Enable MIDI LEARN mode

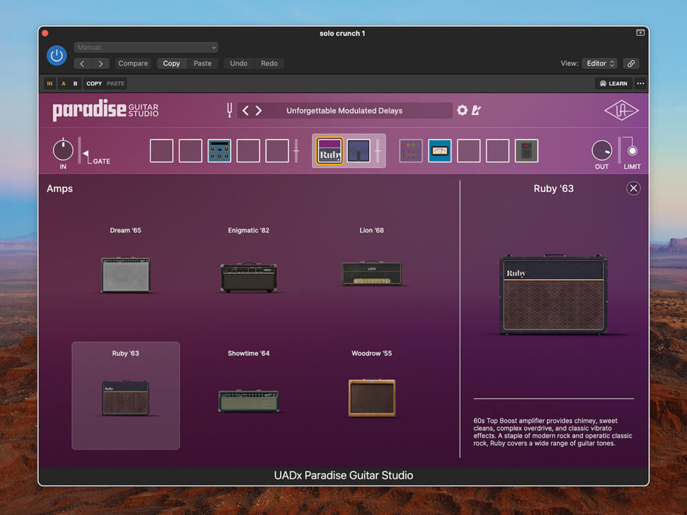613,84
